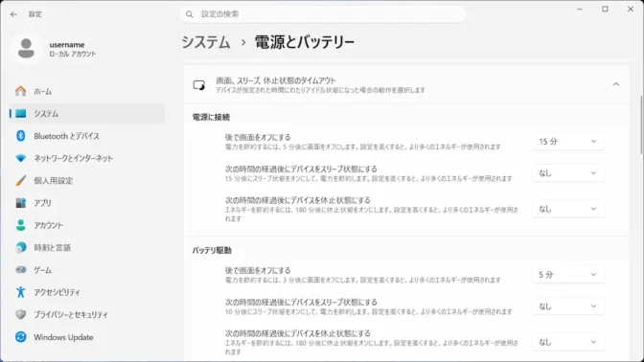
Task: Click the Bluetooth icon in sidebar
Action: point(20,136)
